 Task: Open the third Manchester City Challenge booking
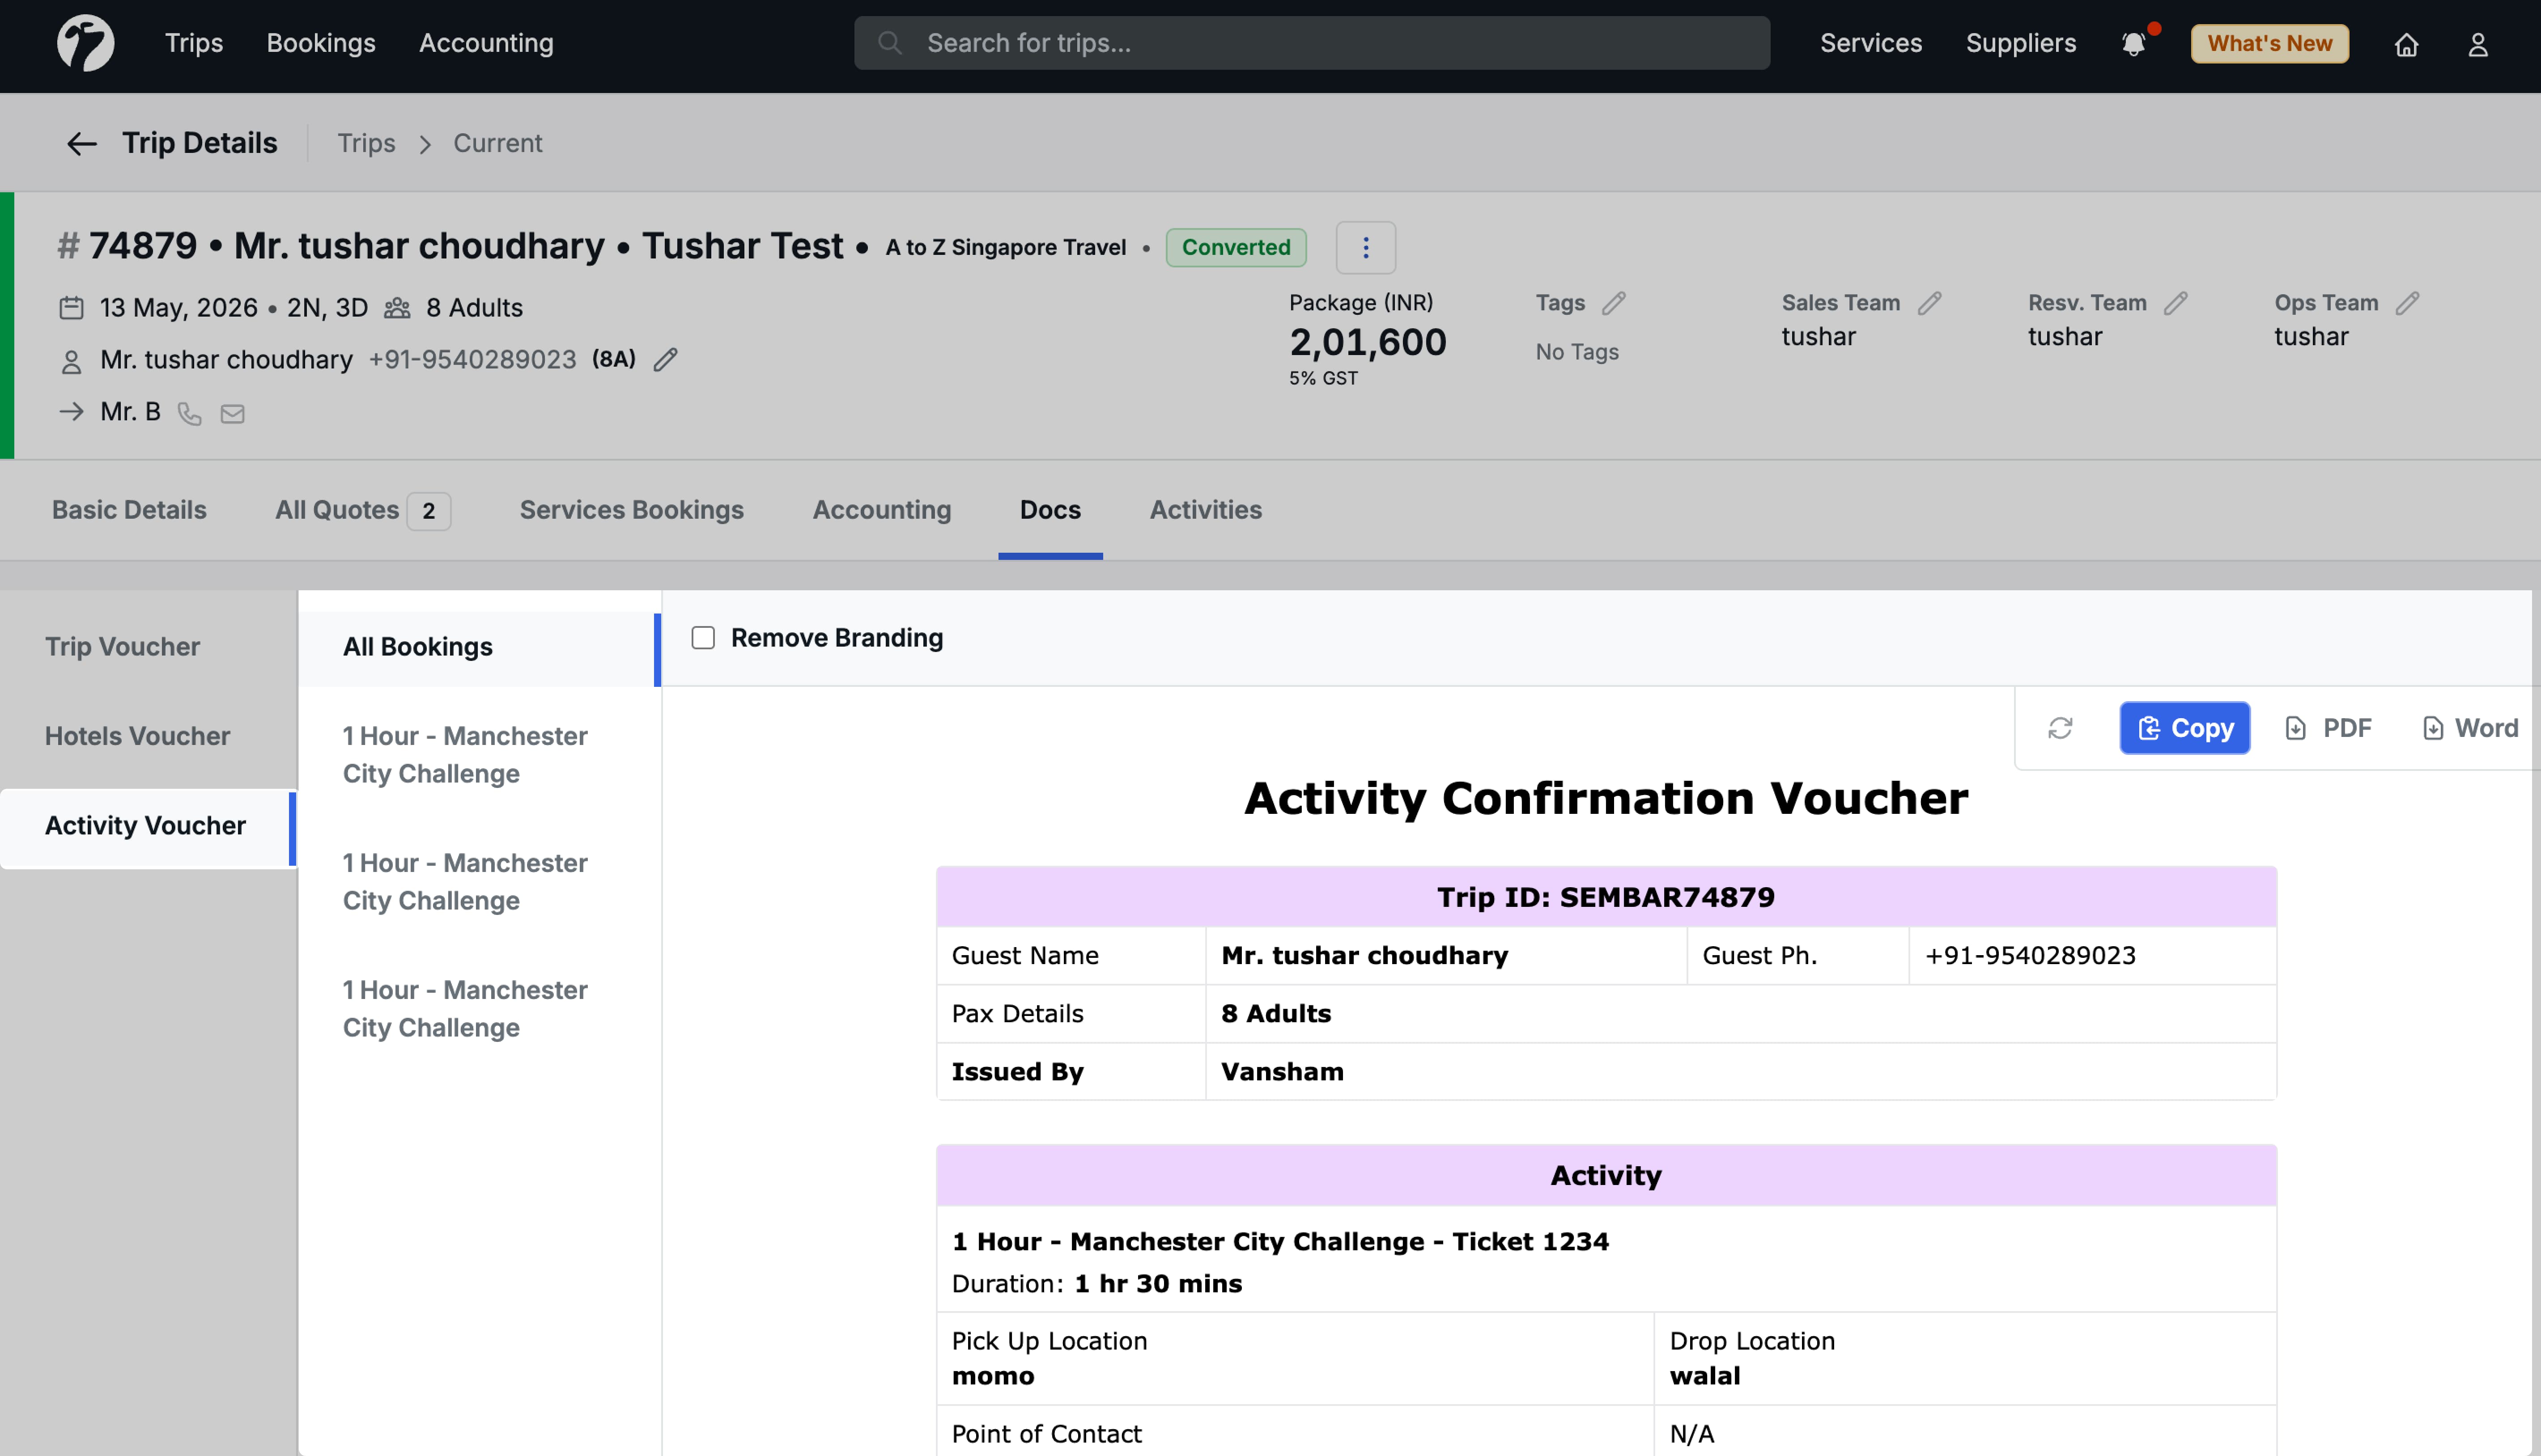tap(465, 1009)
